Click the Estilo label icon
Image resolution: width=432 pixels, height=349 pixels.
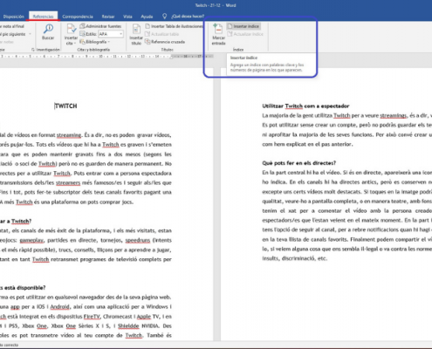click(82, 34)
